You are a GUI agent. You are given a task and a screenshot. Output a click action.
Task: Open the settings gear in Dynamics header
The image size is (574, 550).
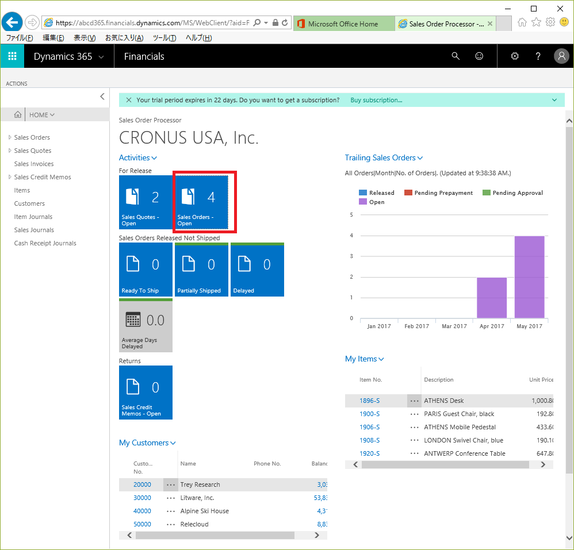(x=515, y=56)
